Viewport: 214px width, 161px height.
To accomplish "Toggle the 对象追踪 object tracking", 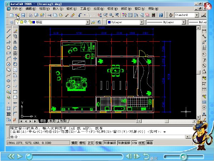I will click(x=124, y=143).
